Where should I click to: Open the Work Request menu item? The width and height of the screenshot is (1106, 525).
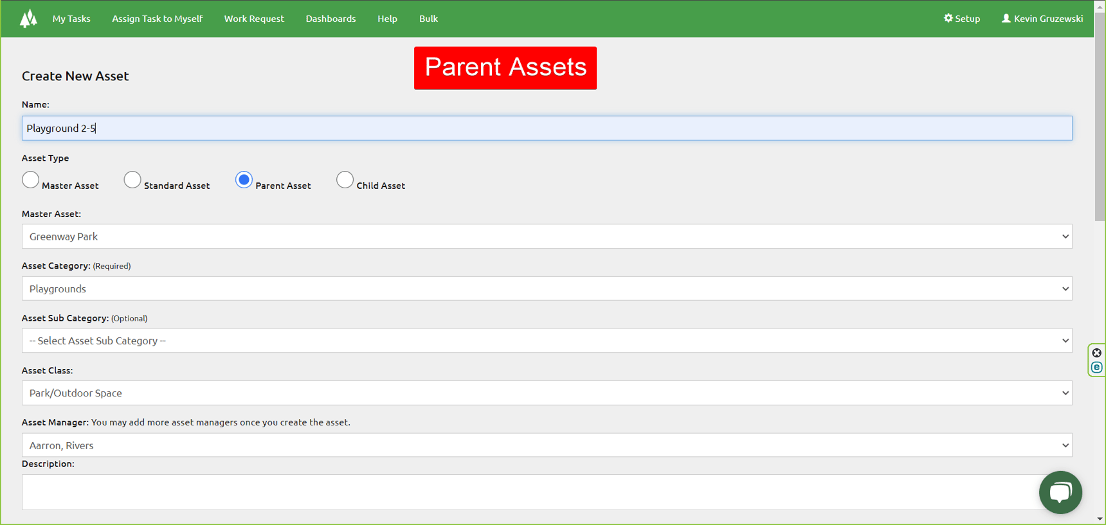254,19
